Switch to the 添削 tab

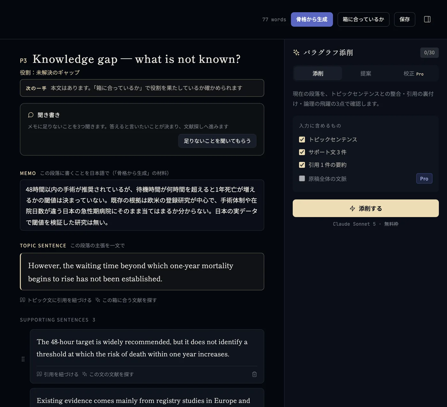point(318,73)
